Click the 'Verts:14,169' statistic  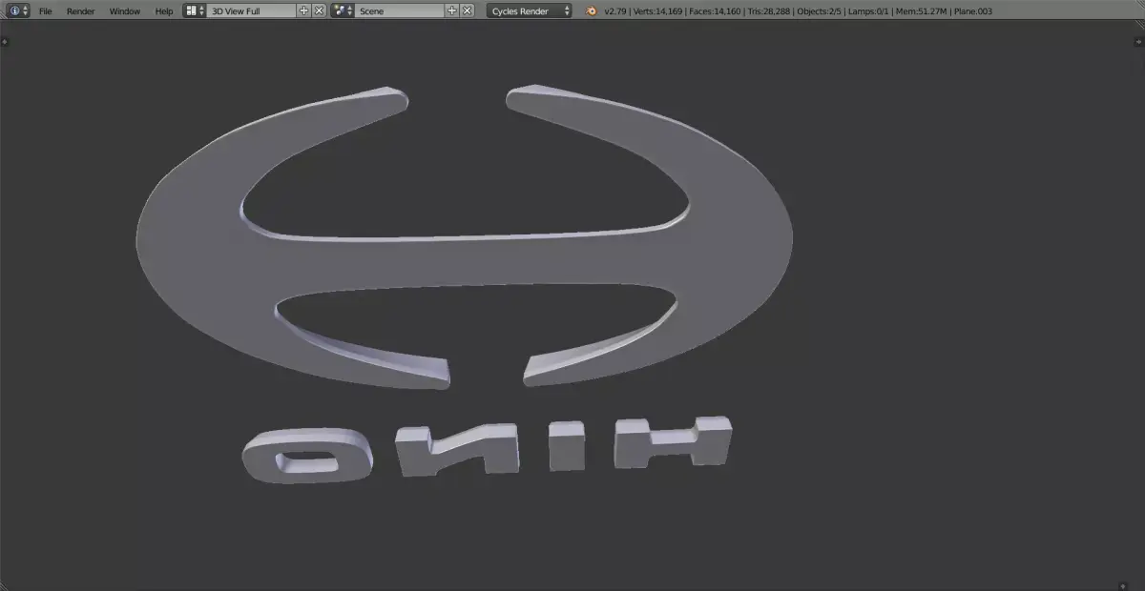pos(657,11)
